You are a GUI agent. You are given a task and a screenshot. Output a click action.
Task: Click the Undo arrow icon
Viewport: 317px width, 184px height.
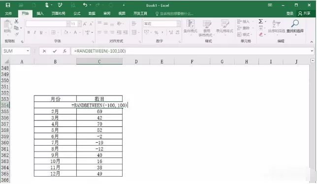85,5
